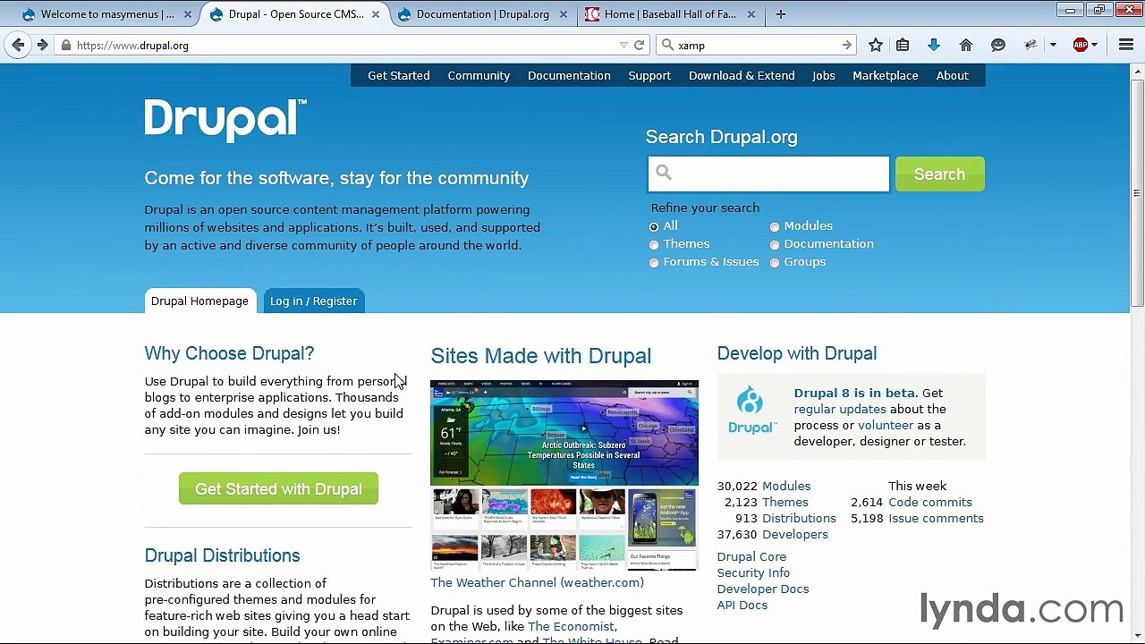Switch to the Baseball Hall of Fame tab
Image resolution: width=1145 pixels, height=644 pixels.
670,14
